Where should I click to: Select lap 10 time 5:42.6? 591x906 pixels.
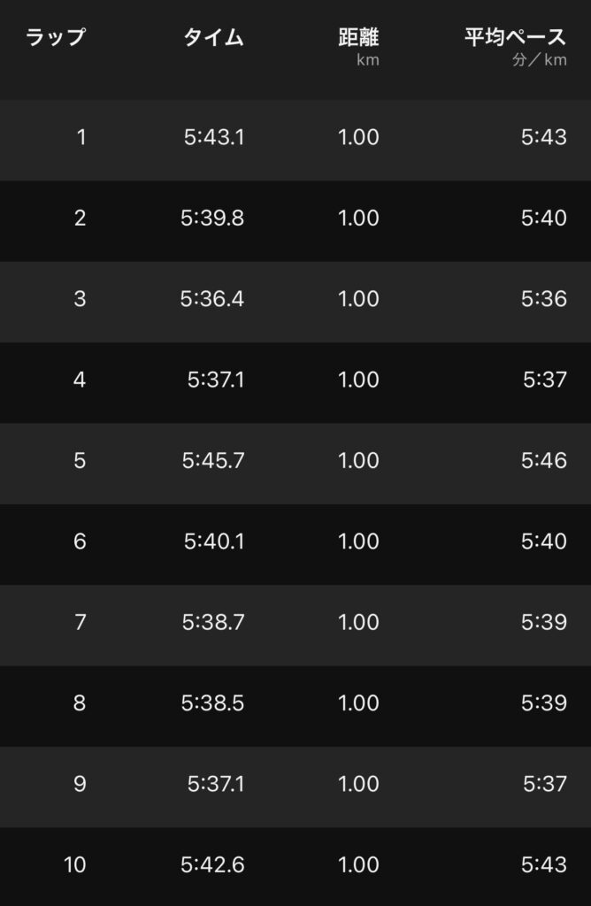(212, 864)
